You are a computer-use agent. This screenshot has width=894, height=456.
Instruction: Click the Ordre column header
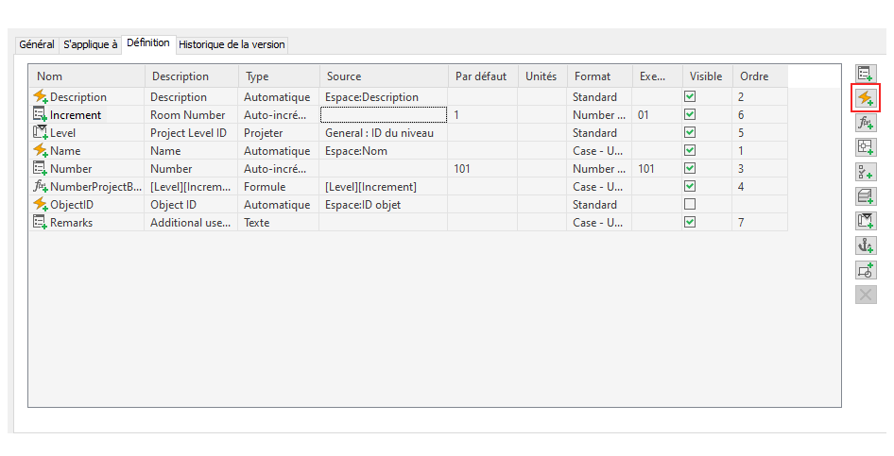(x=759, y=76)
